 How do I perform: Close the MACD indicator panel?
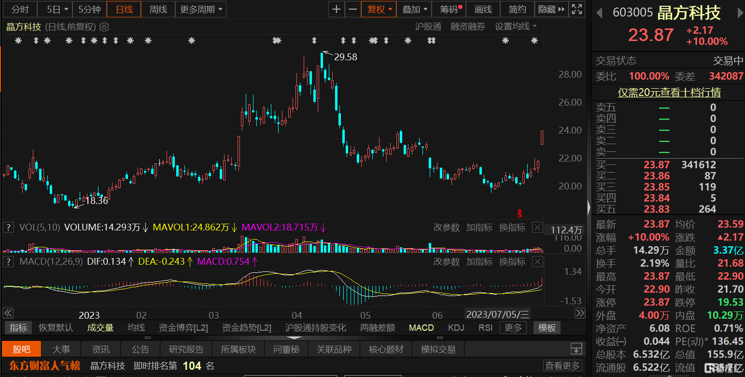click(537, 262)
